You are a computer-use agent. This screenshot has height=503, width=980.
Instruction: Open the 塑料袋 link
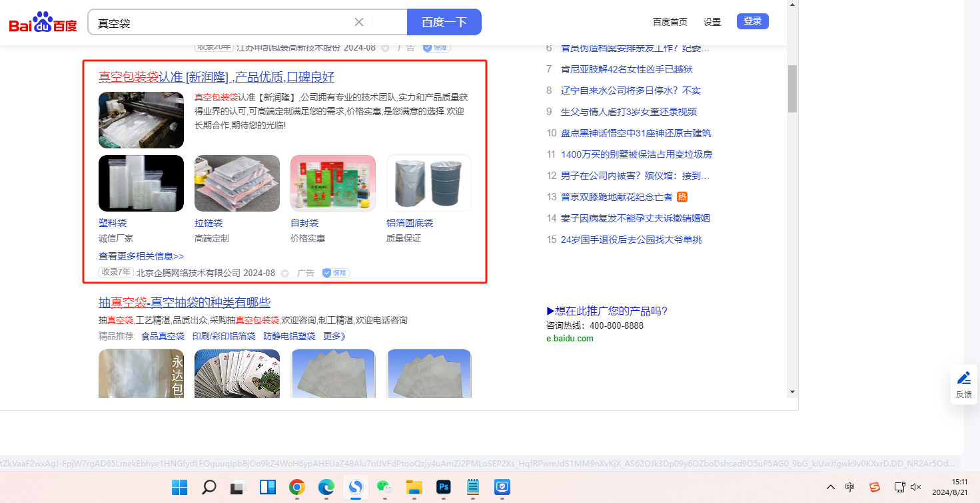[x=113, y=223]
